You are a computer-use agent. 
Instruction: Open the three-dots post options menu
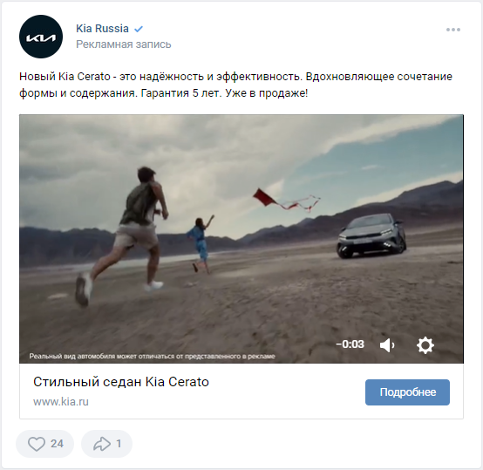[x=453, y=30]
